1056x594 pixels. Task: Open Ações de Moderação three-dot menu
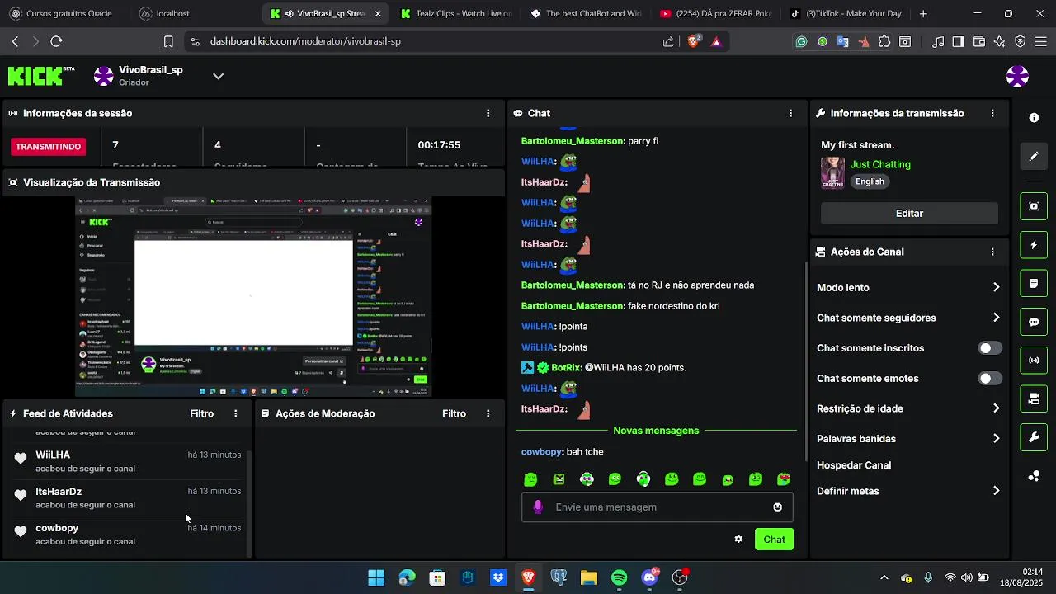click(488, 413)
